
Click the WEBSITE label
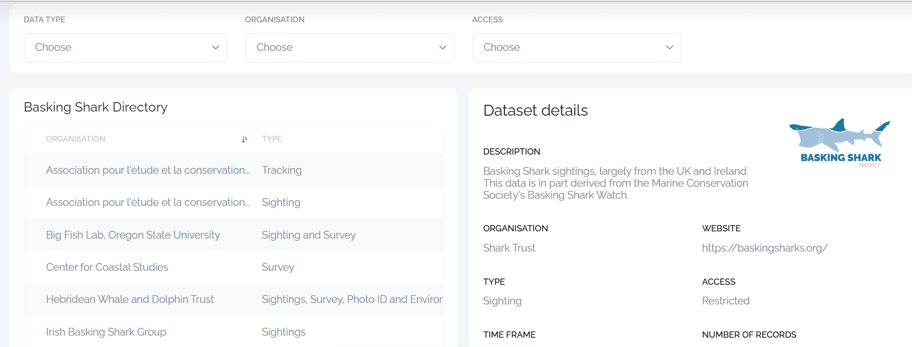[x=721, y=228]
